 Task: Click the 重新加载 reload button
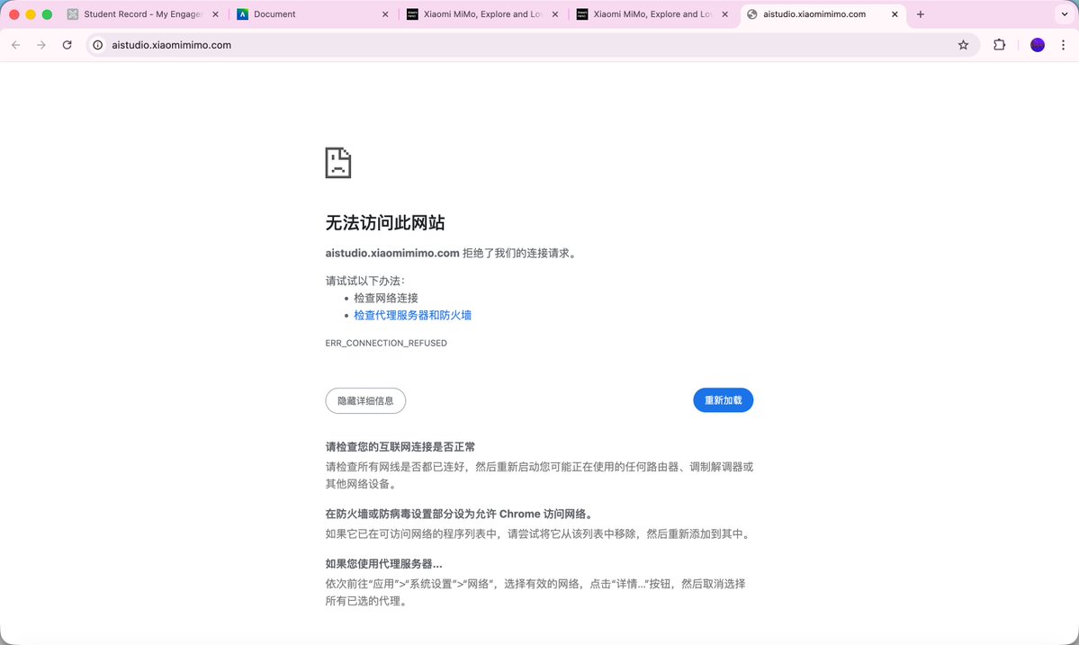pos(723,400)
